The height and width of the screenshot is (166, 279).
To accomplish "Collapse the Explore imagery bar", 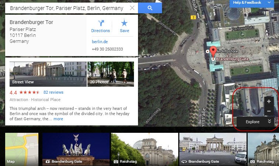I will tap(255, 122).
